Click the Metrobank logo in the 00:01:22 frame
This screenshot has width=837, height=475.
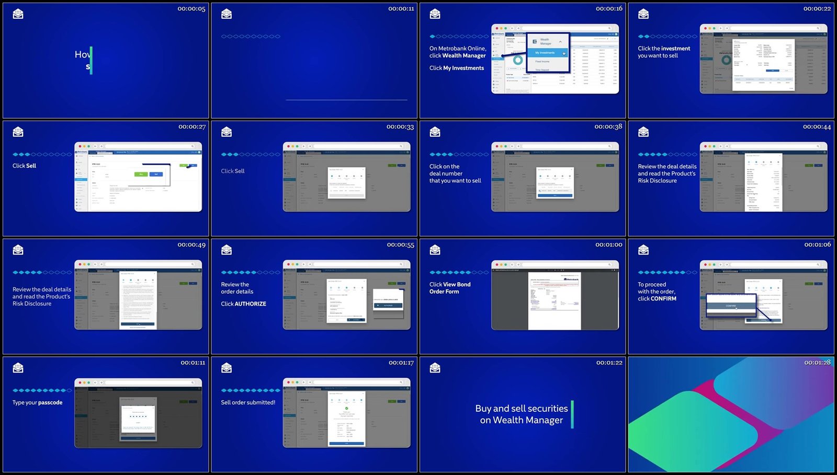435,368
